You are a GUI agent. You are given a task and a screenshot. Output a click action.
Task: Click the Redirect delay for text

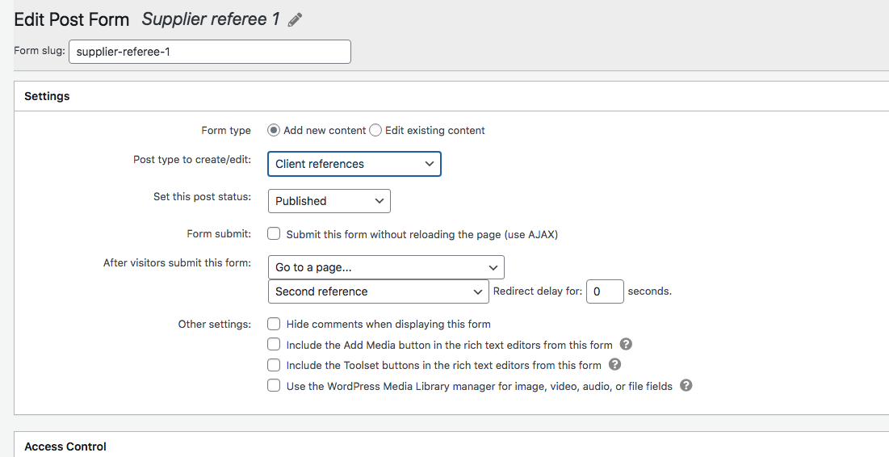point(538,291)
